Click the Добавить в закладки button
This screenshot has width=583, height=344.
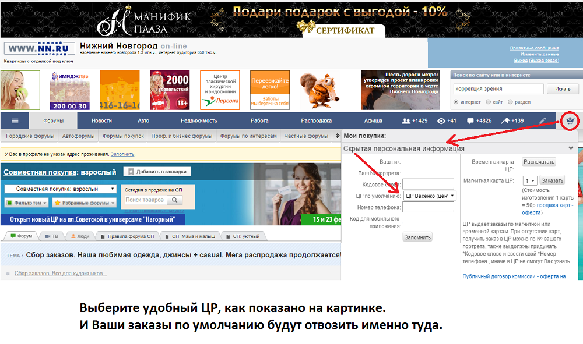(157, 172)
